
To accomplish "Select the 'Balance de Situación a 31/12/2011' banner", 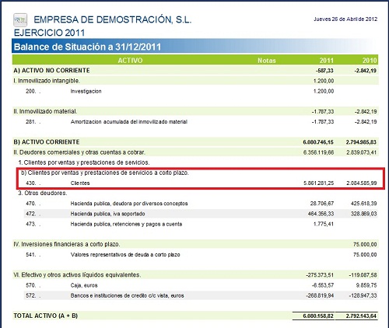I will [x=195, y=47].
